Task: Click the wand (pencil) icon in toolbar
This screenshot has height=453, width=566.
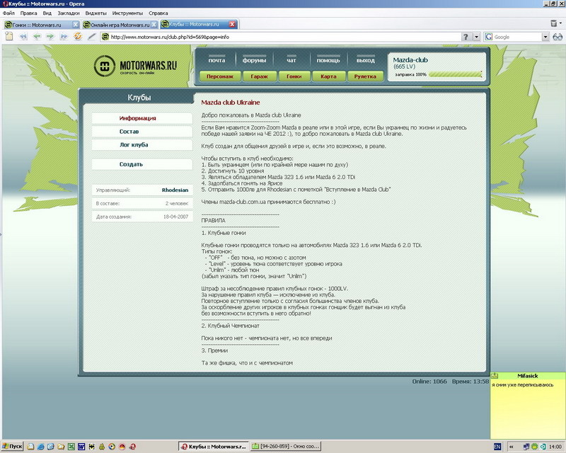Action: (92, 37)
